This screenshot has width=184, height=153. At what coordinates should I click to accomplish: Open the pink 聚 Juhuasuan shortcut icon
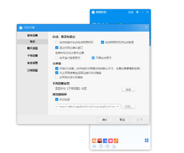coord(110,141)
